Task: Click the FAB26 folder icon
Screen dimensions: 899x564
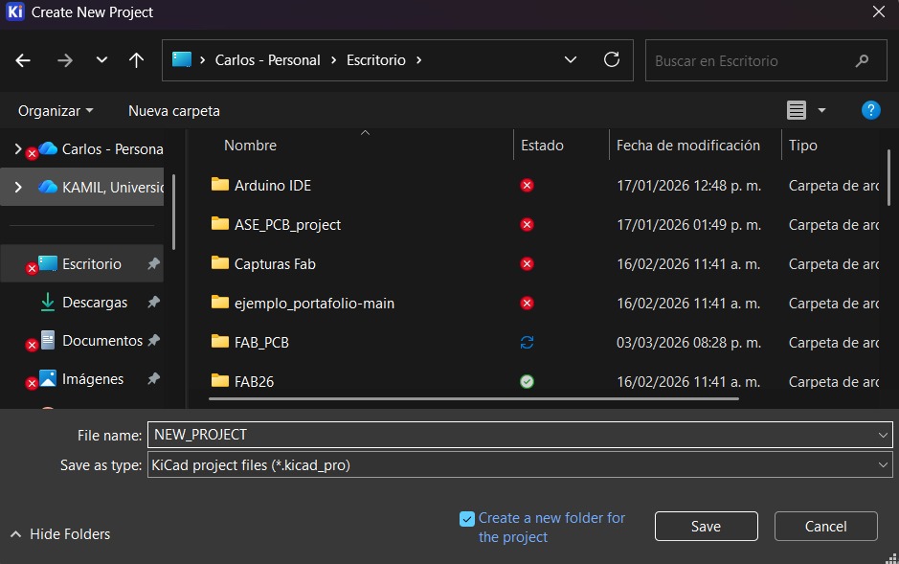Action: [220, 381]
